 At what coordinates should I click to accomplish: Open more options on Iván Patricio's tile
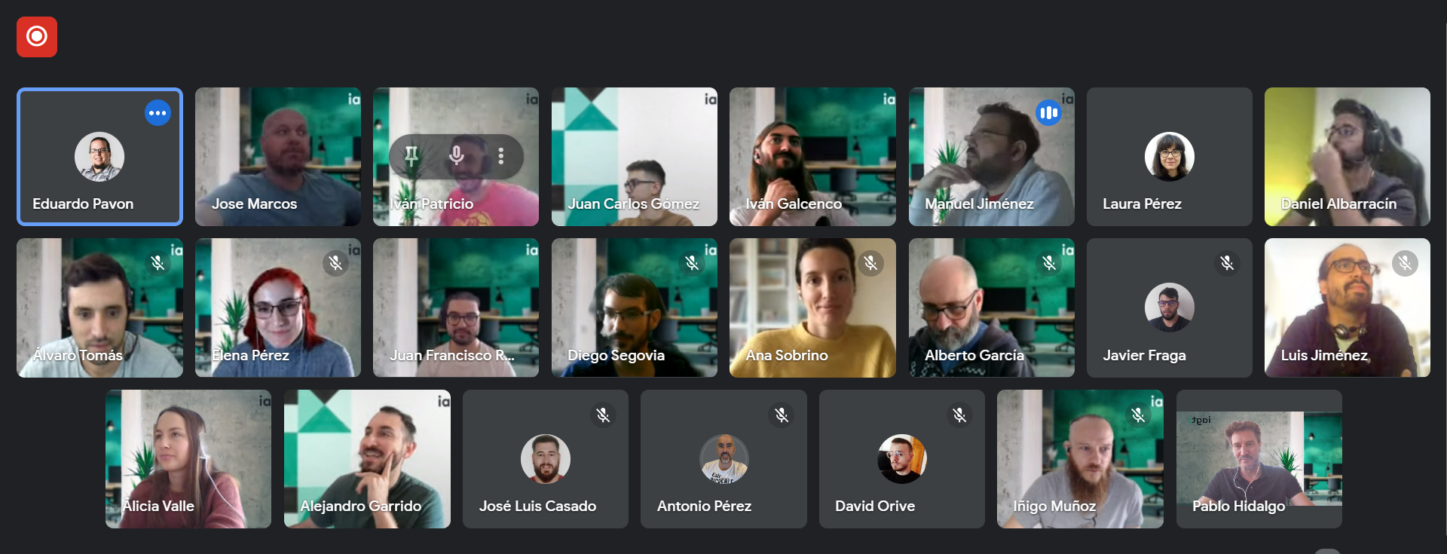(x=501, y=156)
